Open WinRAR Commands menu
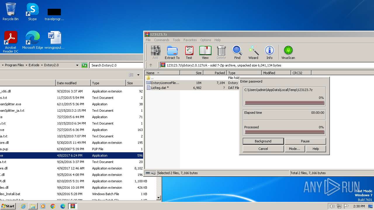Viewport: 374px width, 210px height. pyautogui.click(x=162, y=40)
